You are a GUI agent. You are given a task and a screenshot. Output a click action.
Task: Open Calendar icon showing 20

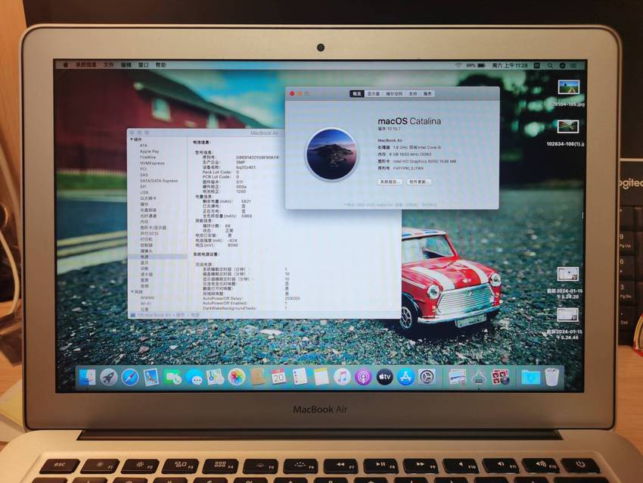[x=279, y=377]
